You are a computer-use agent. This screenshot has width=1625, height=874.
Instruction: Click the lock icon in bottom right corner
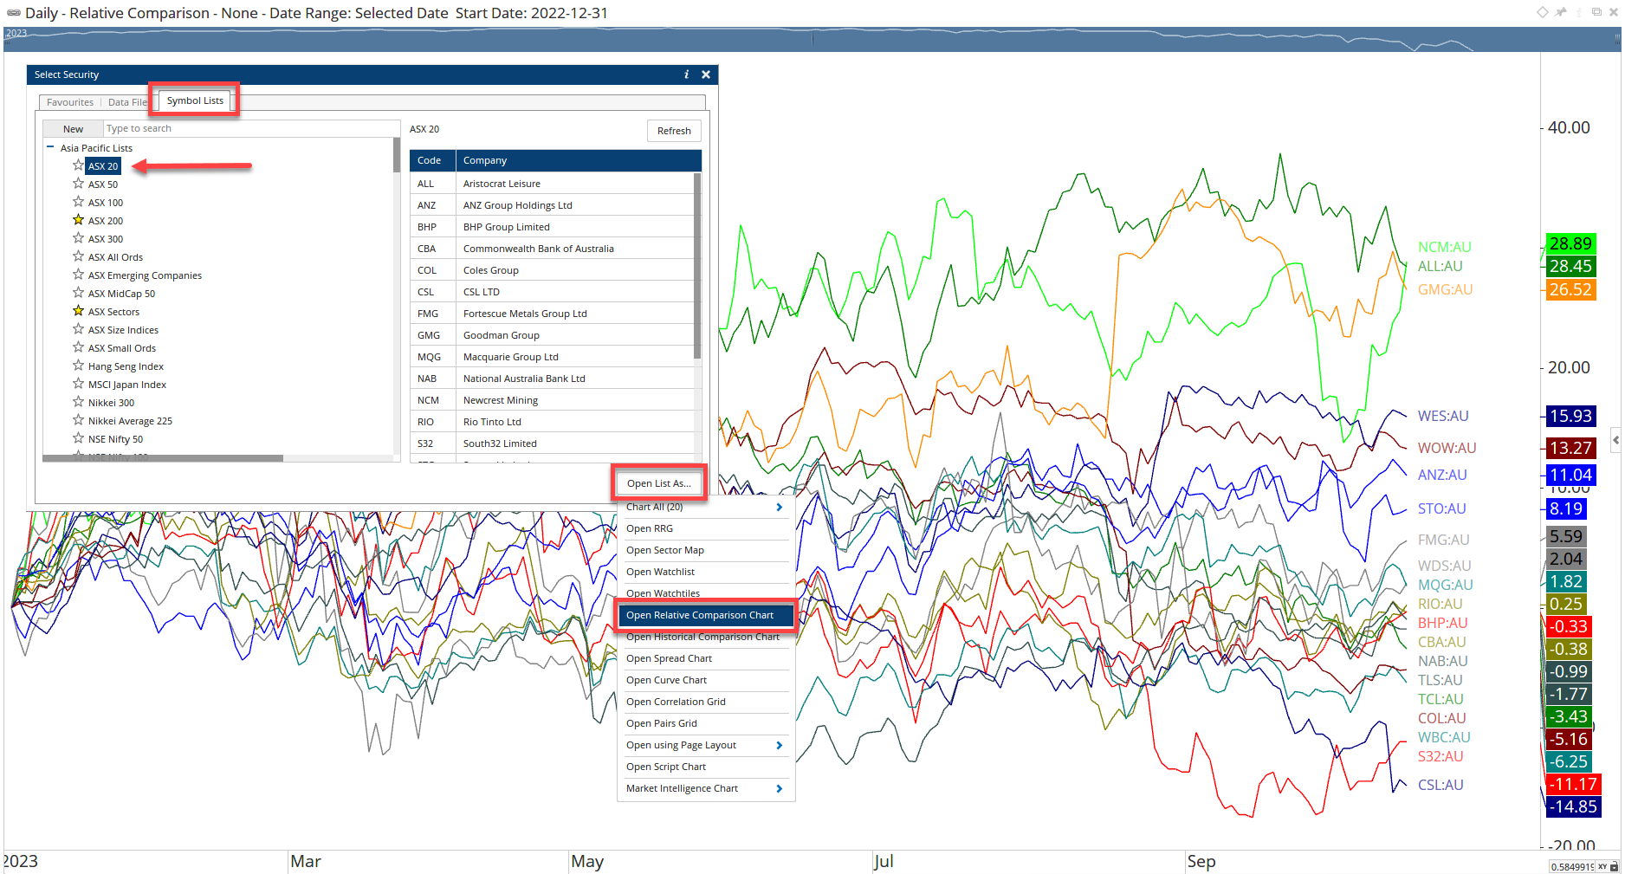click(x=1614, y=866)
